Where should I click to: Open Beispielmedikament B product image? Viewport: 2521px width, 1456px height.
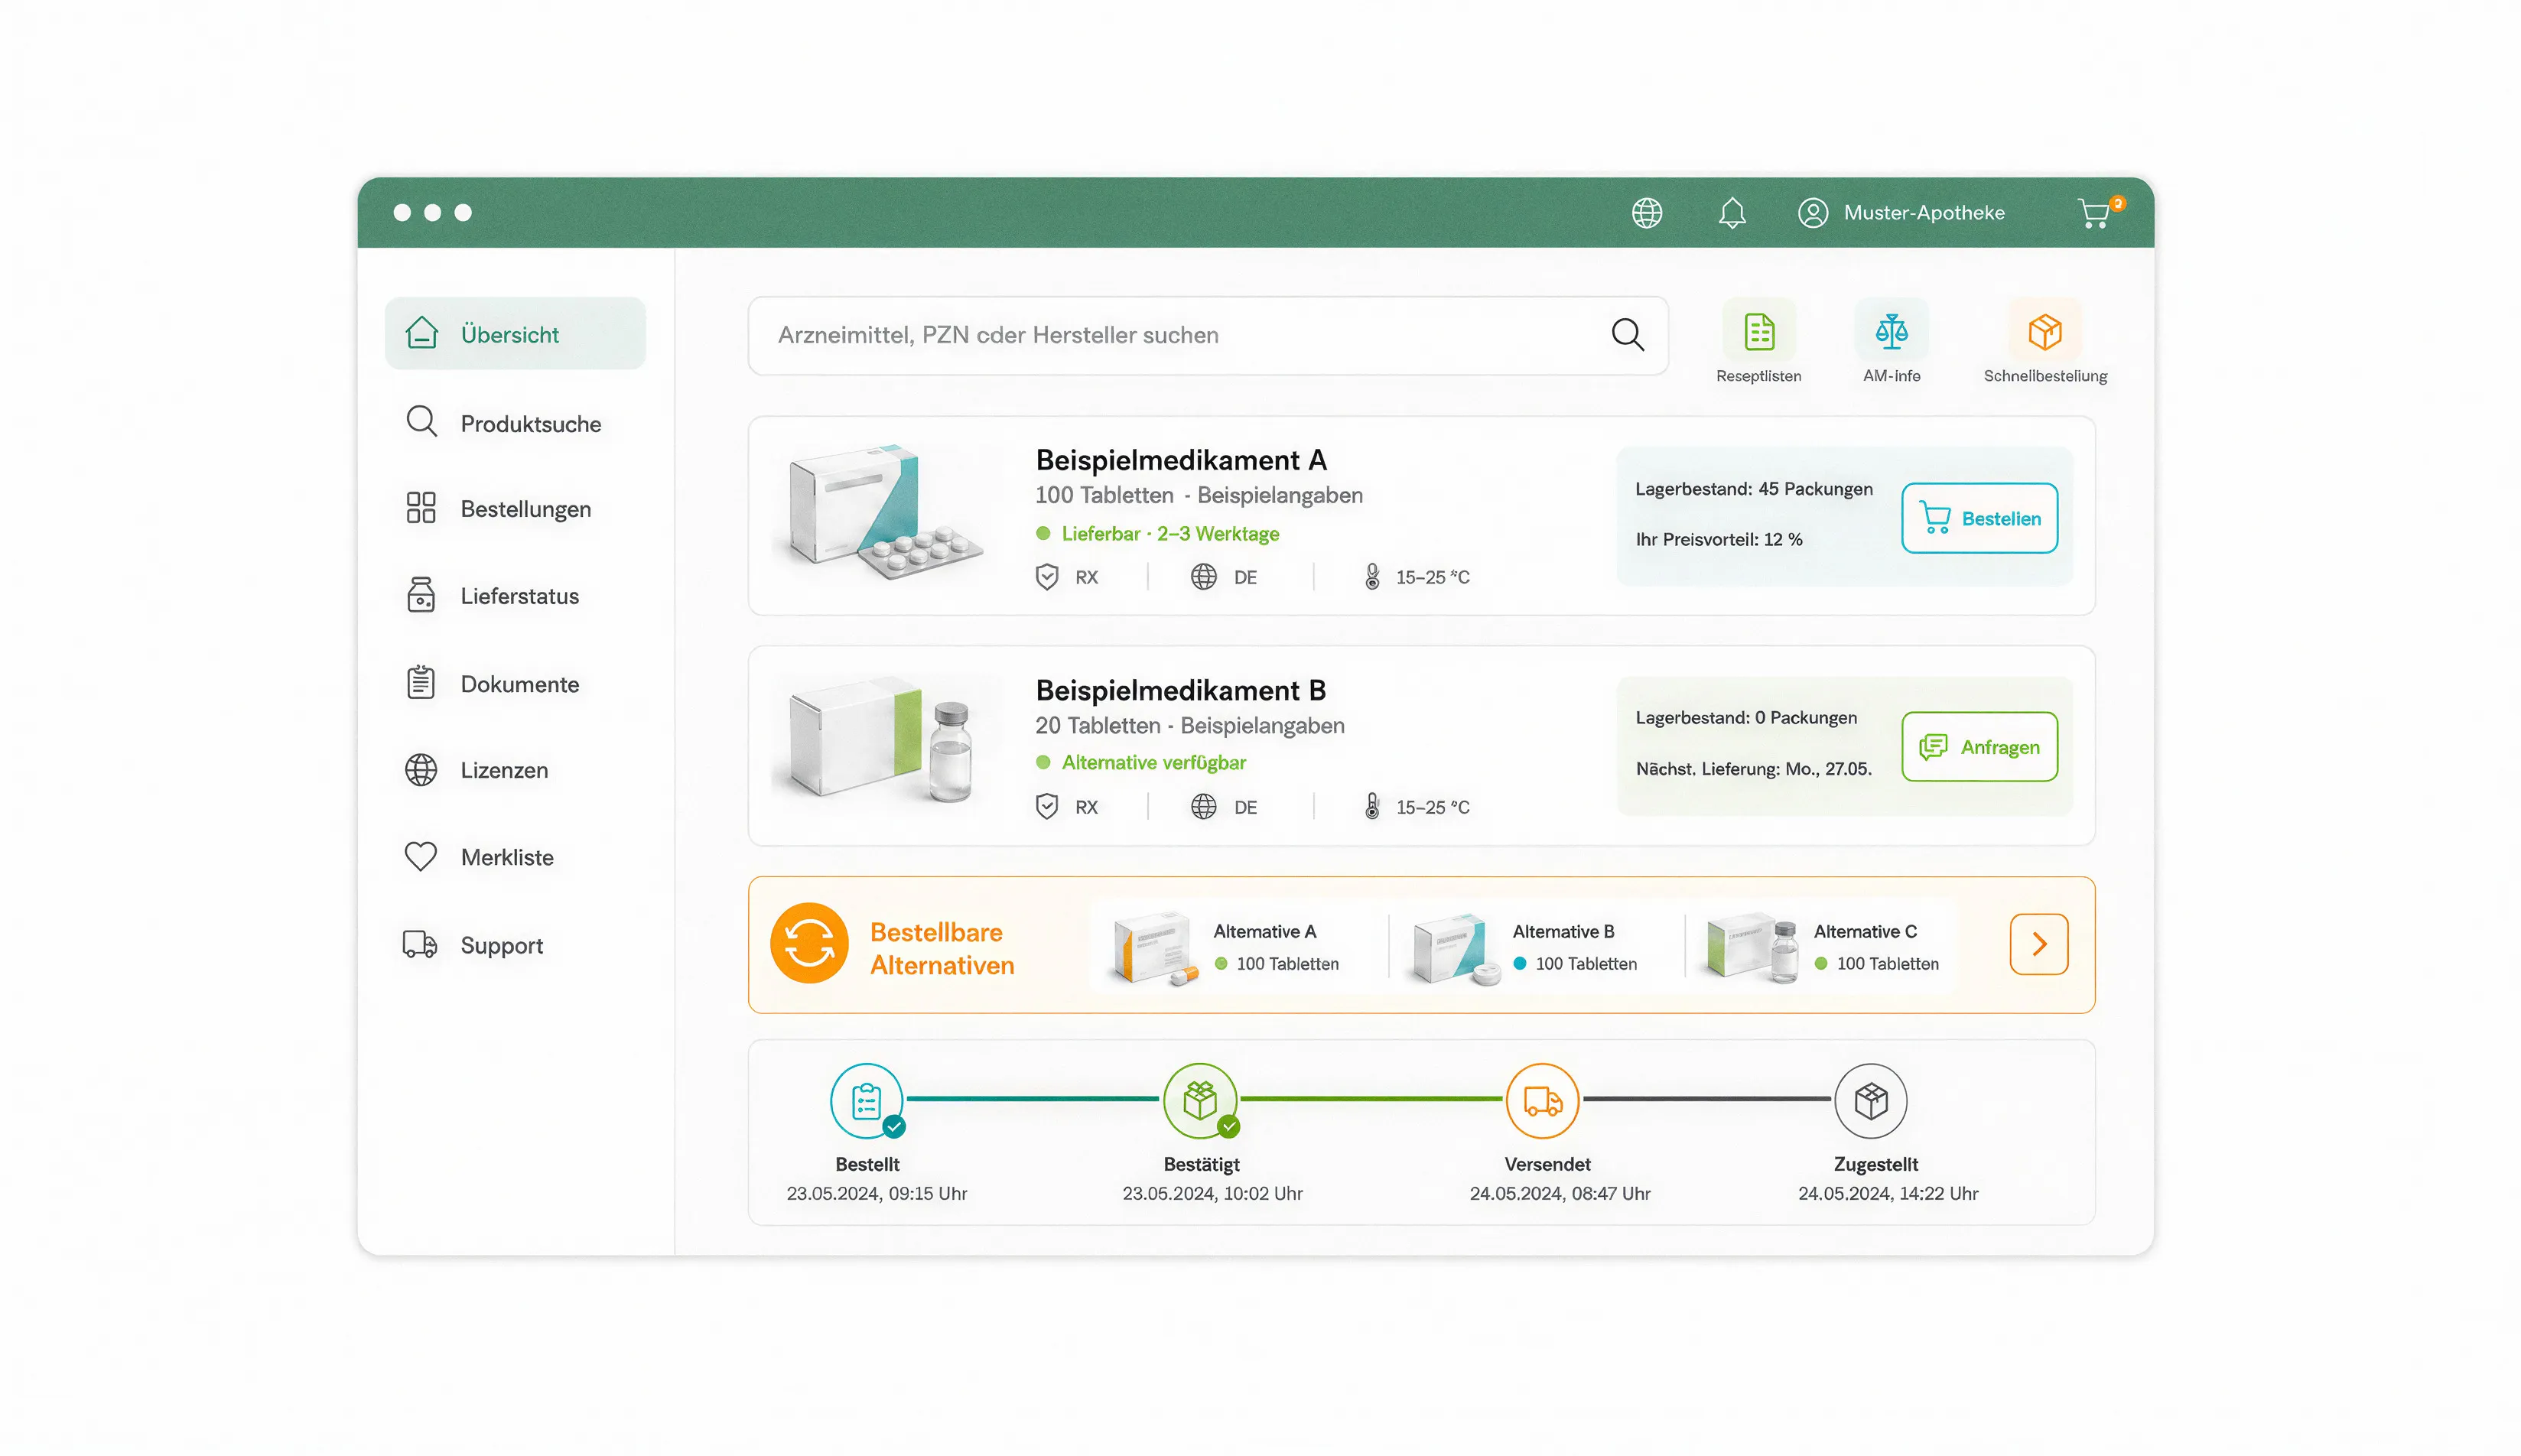click(882, 742)
